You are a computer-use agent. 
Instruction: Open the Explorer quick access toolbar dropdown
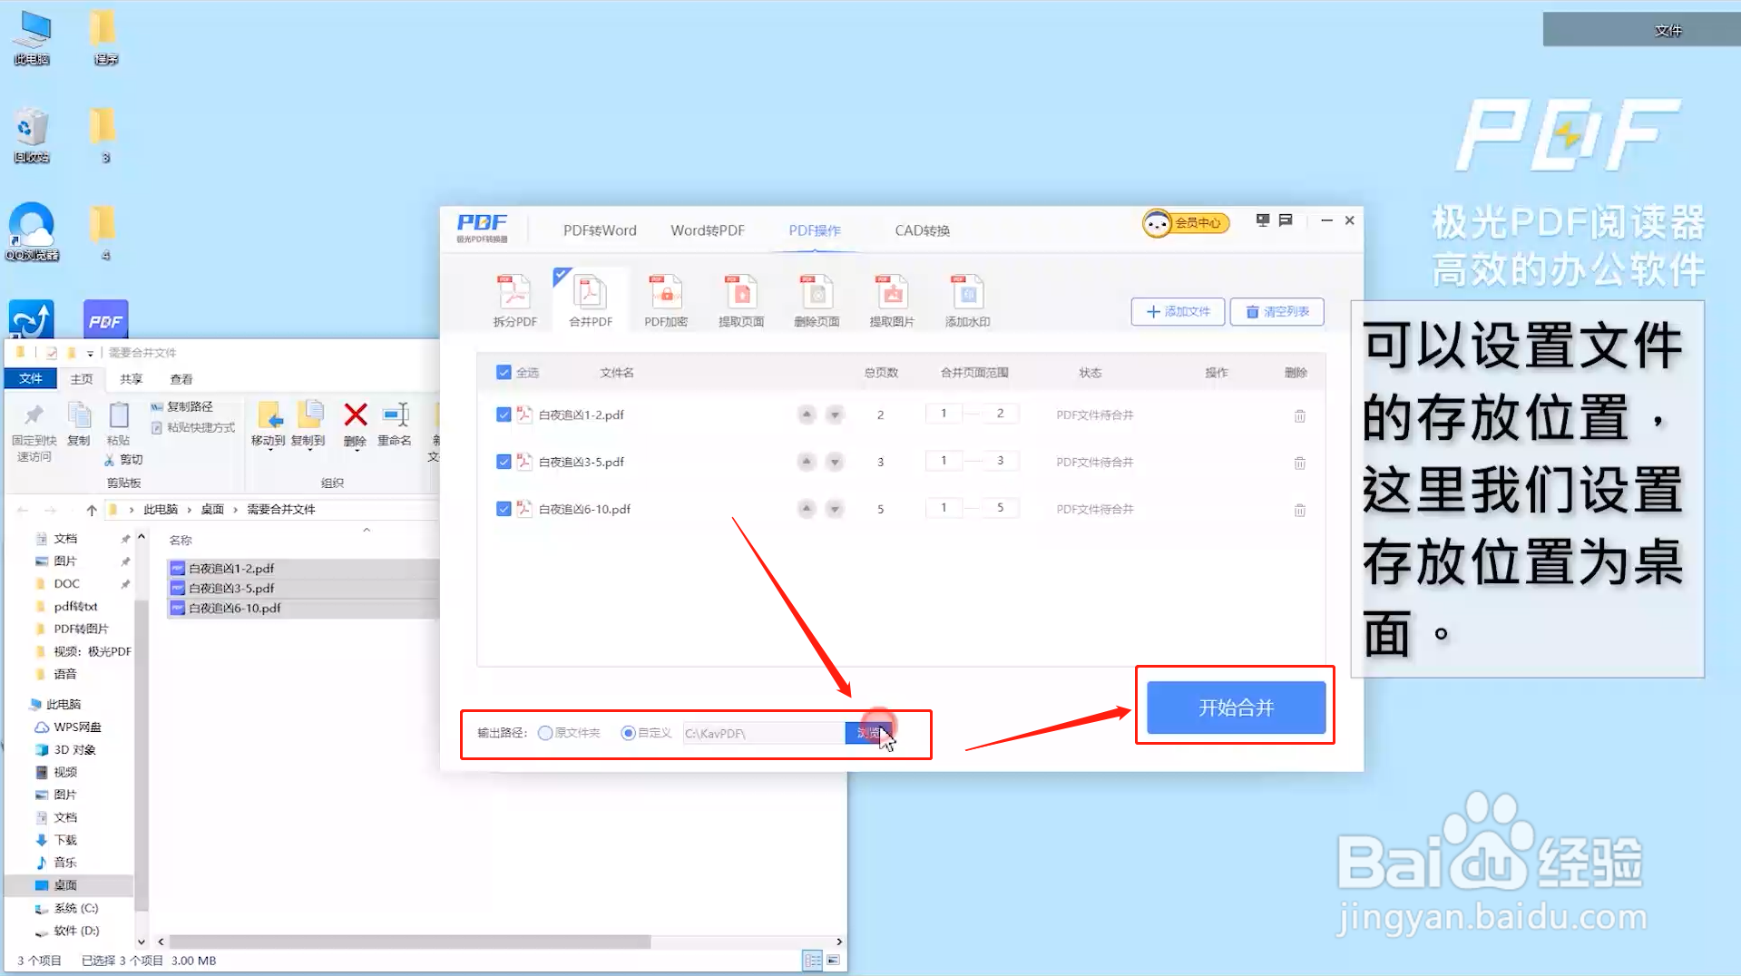point(90,353)
